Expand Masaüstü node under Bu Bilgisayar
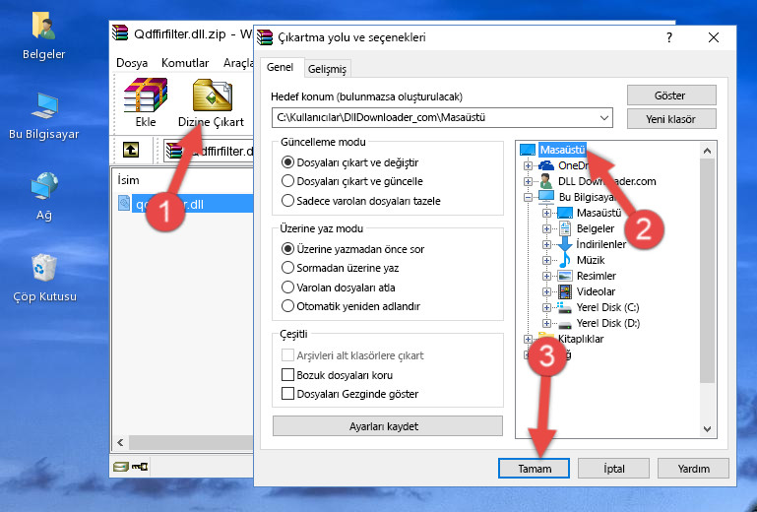This screenshot has height=512, width=757. pos(546,213)
